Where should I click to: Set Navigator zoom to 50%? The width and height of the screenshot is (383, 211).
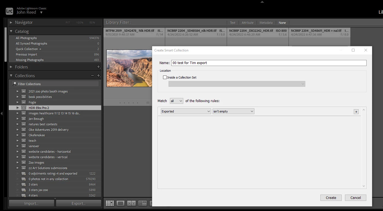point(92,22)
